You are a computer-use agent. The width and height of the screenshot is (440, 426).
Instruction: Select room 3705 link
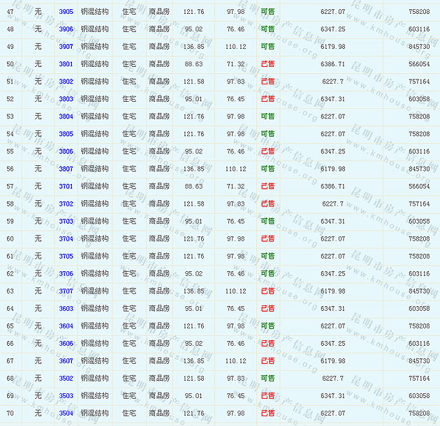point(66,256)
